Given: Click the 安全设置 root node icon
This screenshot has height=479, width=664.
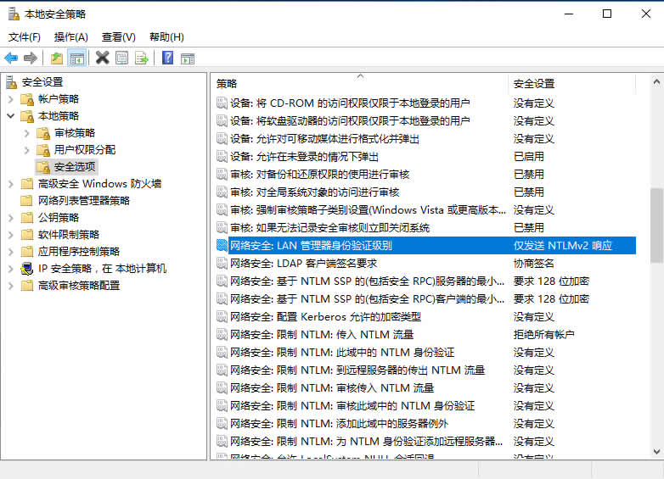Looking at the screenshot, I should pyautogui.click(x=12, y=82).
